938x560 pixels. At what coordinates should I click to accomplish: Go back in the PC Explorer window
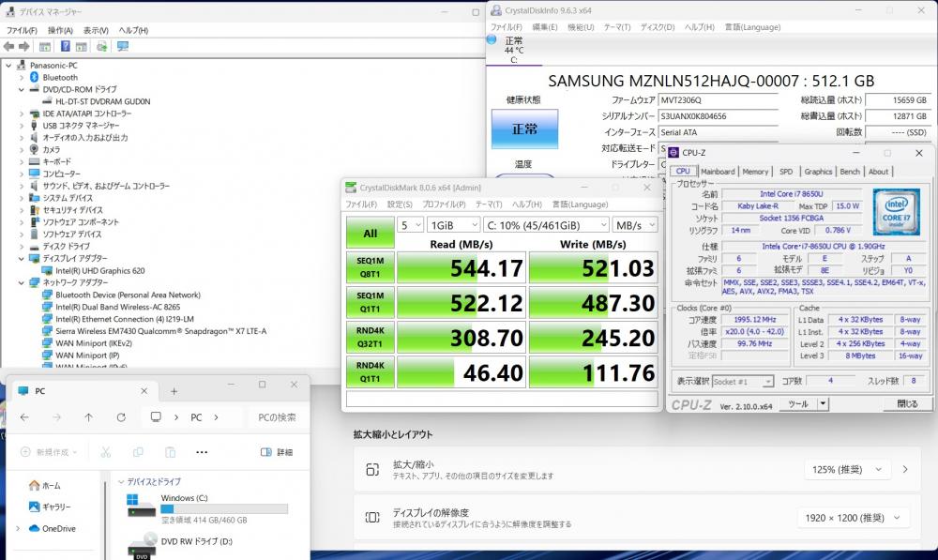pos(24,417)
